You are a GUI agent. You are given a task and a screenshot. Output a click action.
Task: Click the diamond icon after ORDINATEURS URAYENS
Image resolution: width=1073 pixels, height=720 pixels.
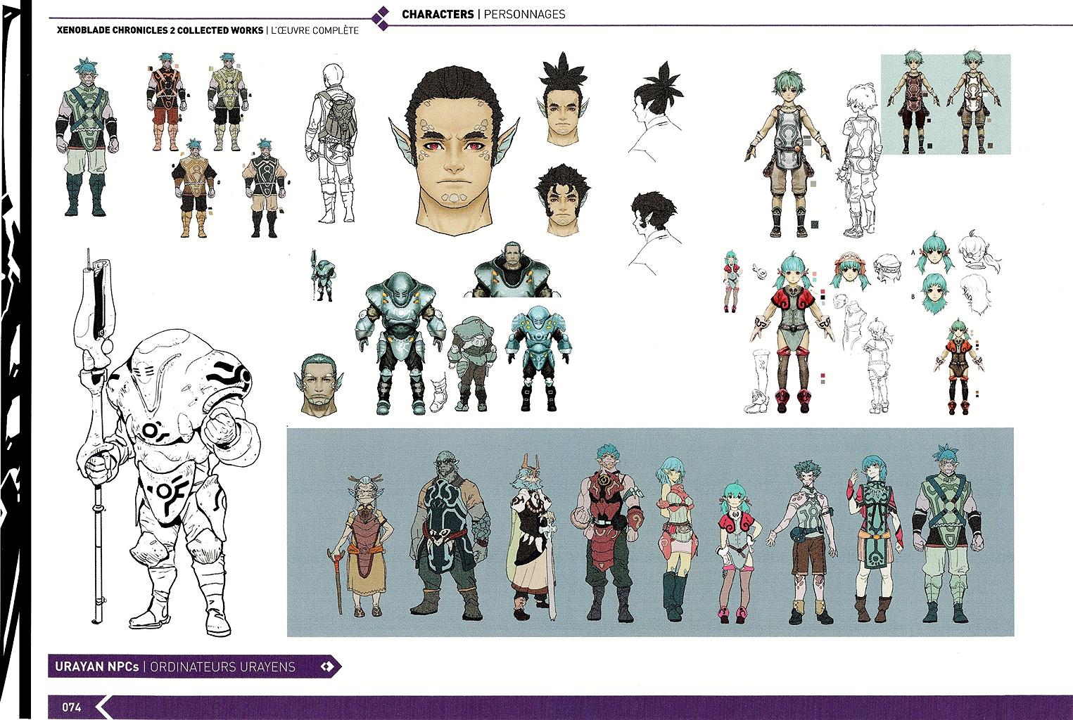click(x=326, y=666)
